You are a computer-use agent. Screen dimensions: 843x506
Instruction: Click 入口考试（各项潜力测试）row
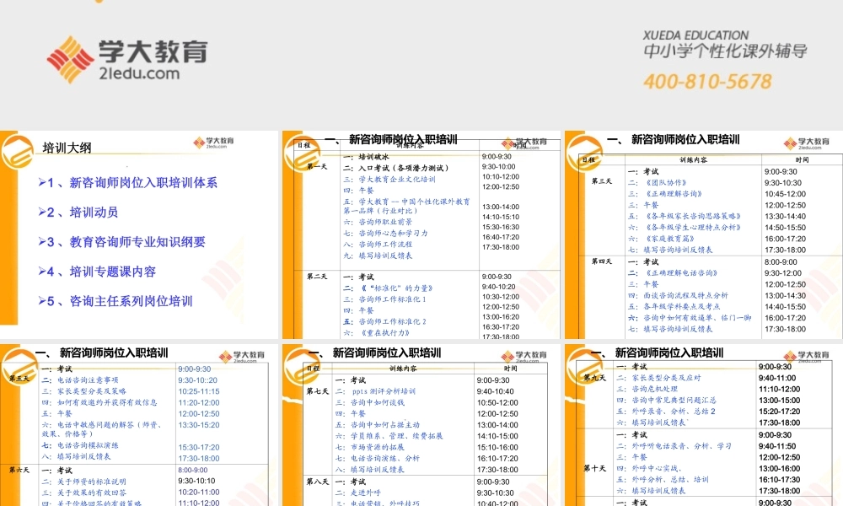point(396,169)
